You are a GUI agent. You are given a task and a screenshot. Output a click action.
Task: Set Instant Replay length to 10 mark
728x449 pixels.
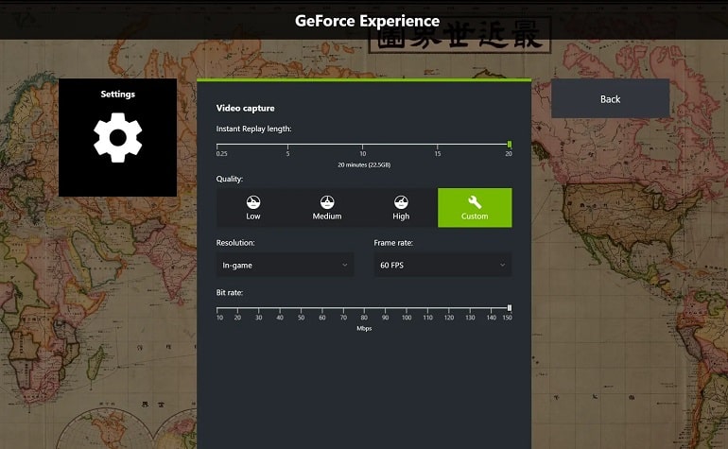(x=362, y=145)
